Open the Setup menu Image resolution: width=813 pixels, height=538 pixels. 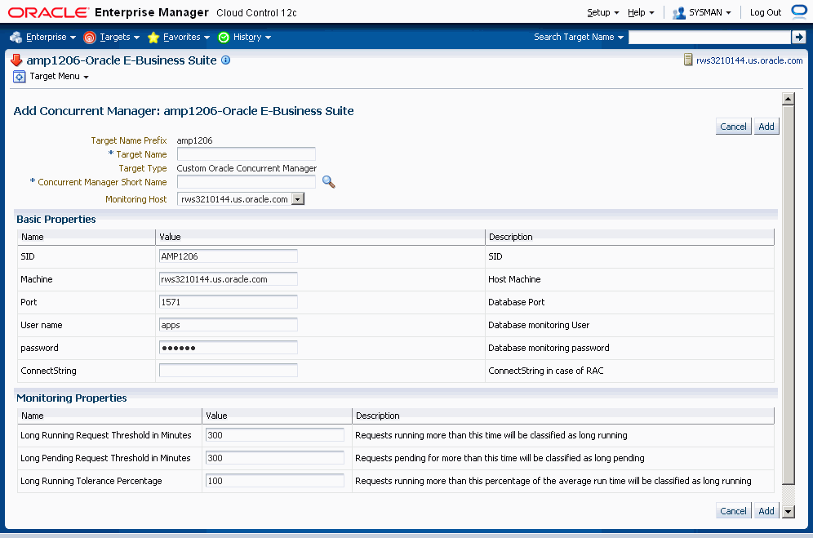[x=603, y=12]
